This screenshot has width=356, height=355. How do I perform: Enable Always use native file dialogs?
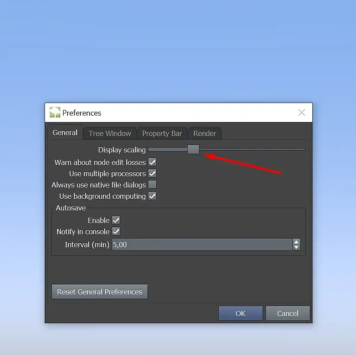(x=152, y=184)
